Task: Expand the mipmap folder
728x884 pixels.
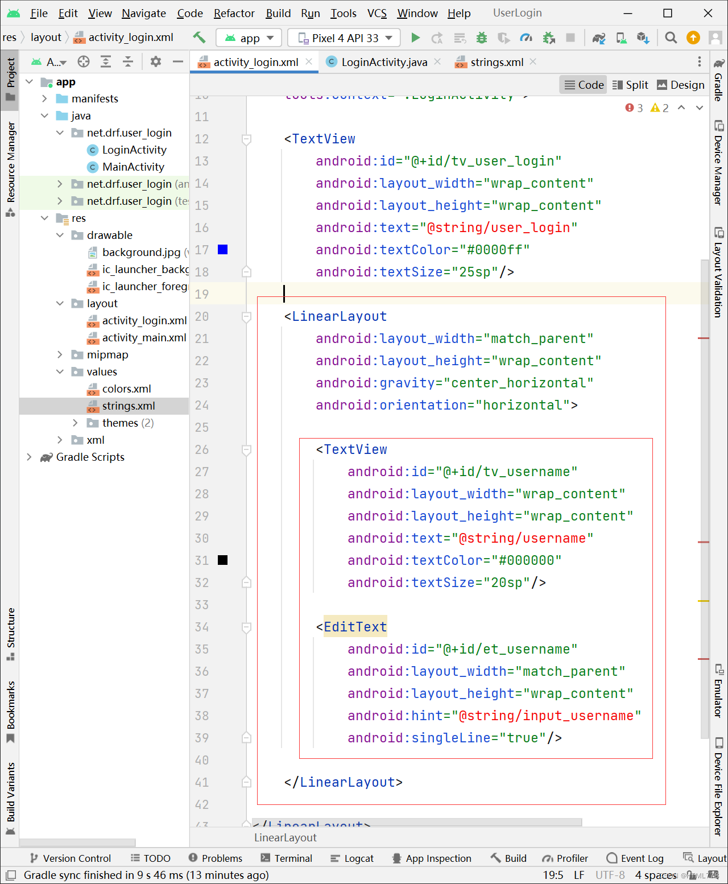Action: (60, 354)
